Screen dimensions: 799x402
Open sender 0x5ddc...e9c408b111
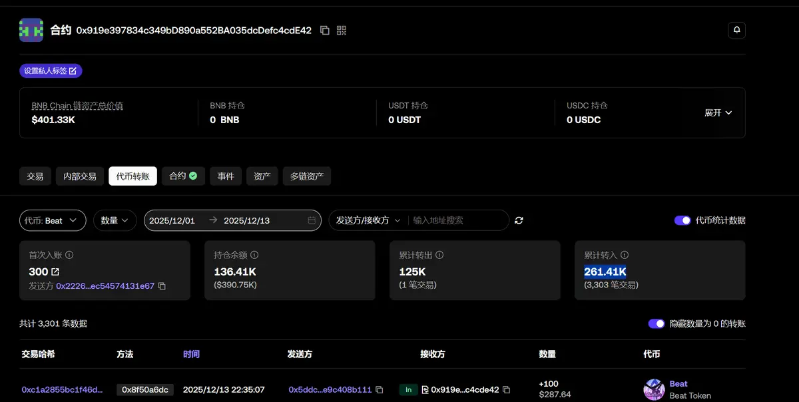tap(330, 389)
